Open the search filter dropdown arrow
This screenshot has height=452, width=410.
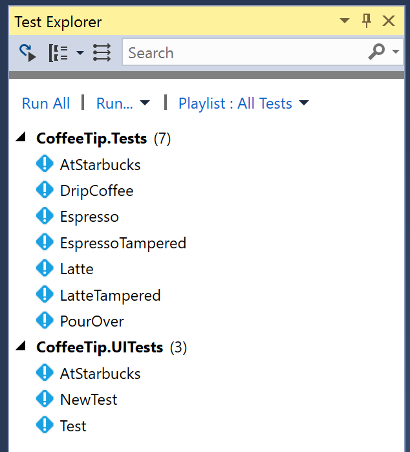click(x=396, y=52)
